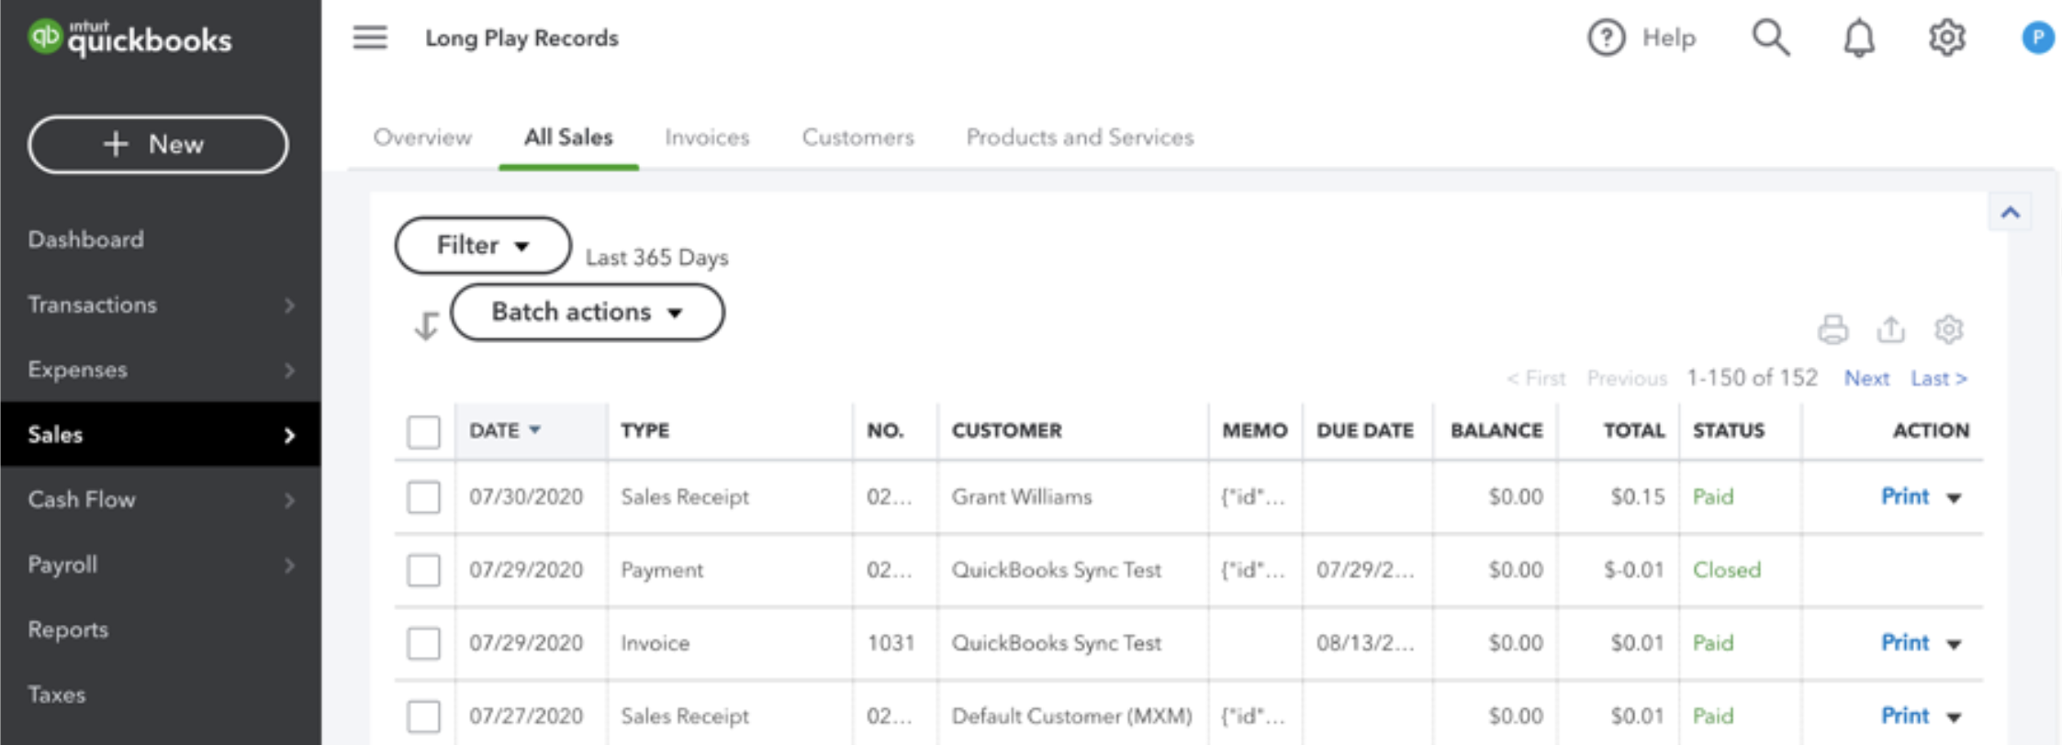Open Products and Services tab
Screen dimensions: 2062x745
point(1080,138)
